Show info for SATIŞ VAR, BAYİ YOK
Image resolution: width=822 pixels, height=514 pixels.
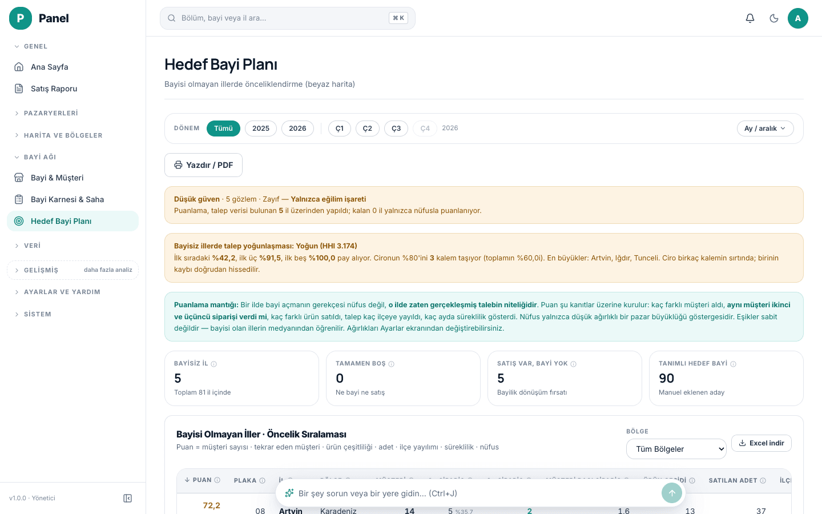(x=574, y=364)
